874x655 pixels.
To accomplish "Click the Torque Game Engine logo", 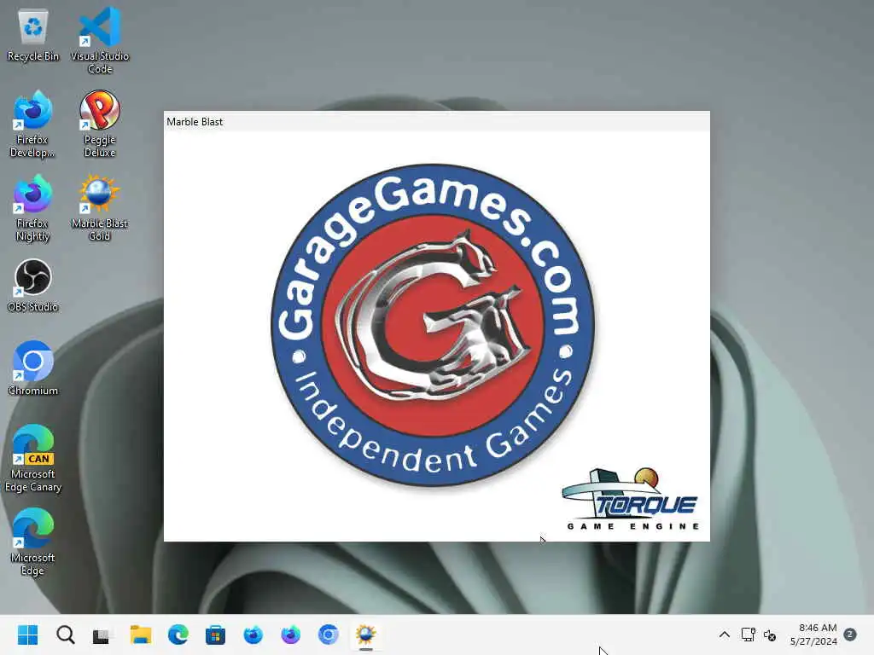I will (x=631, y=499).
